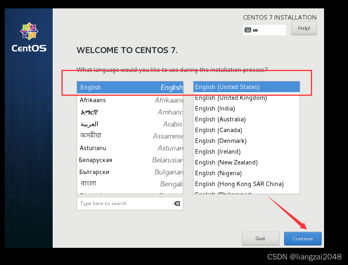The height and width of the screenshot is (265, 348).
Task: Choose English (Denmark) locale
Action: (247, 141)
